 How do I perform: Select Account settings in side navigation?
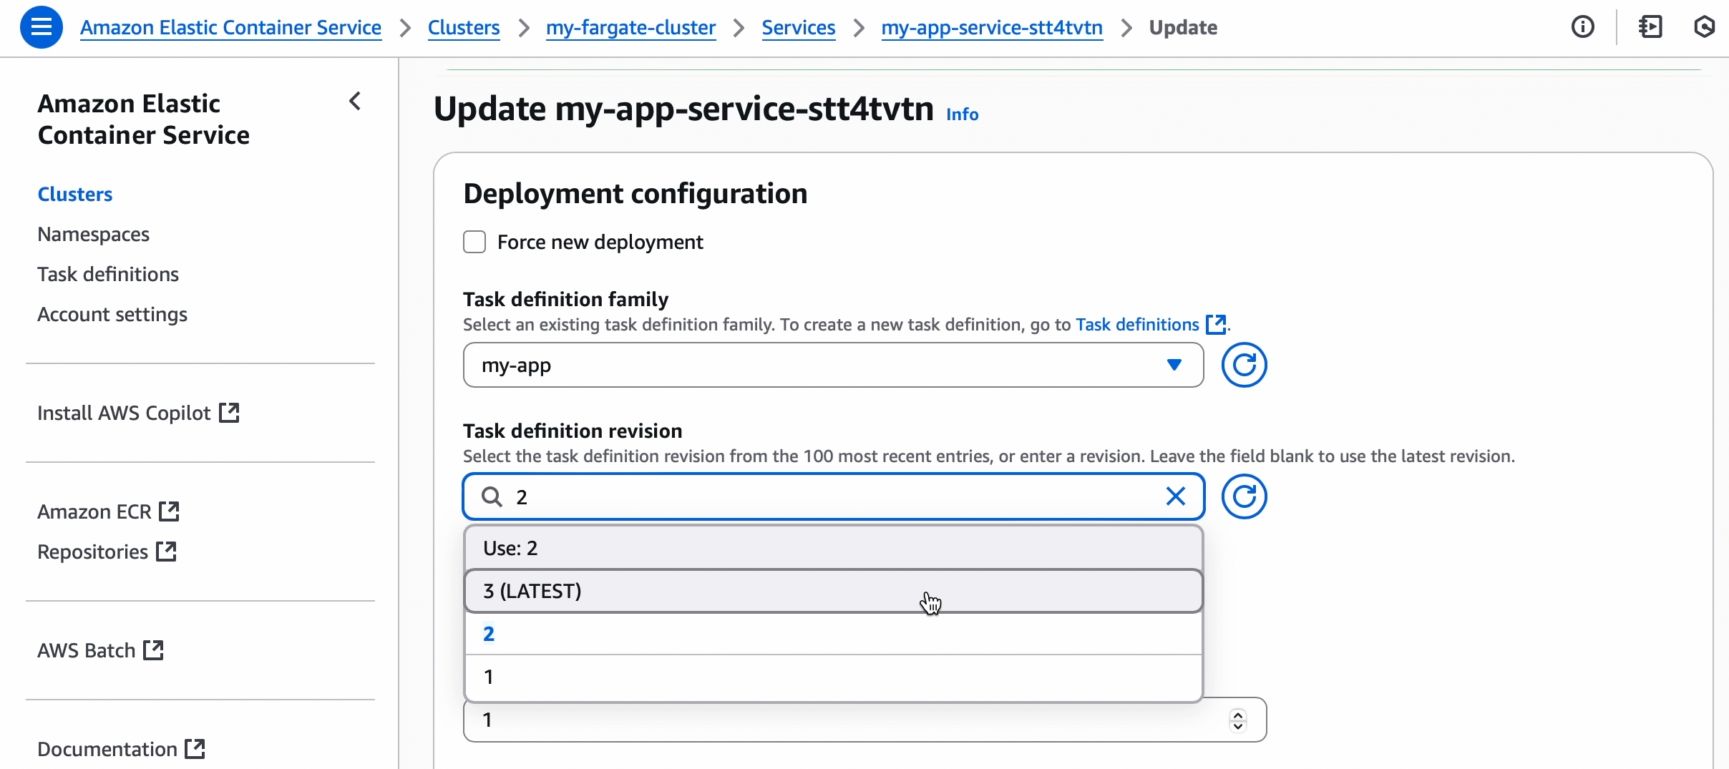tap(112, 314)
